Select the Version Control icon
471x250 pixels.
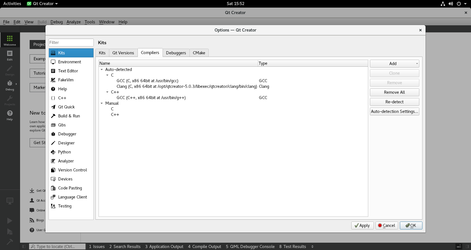point(53,170)
